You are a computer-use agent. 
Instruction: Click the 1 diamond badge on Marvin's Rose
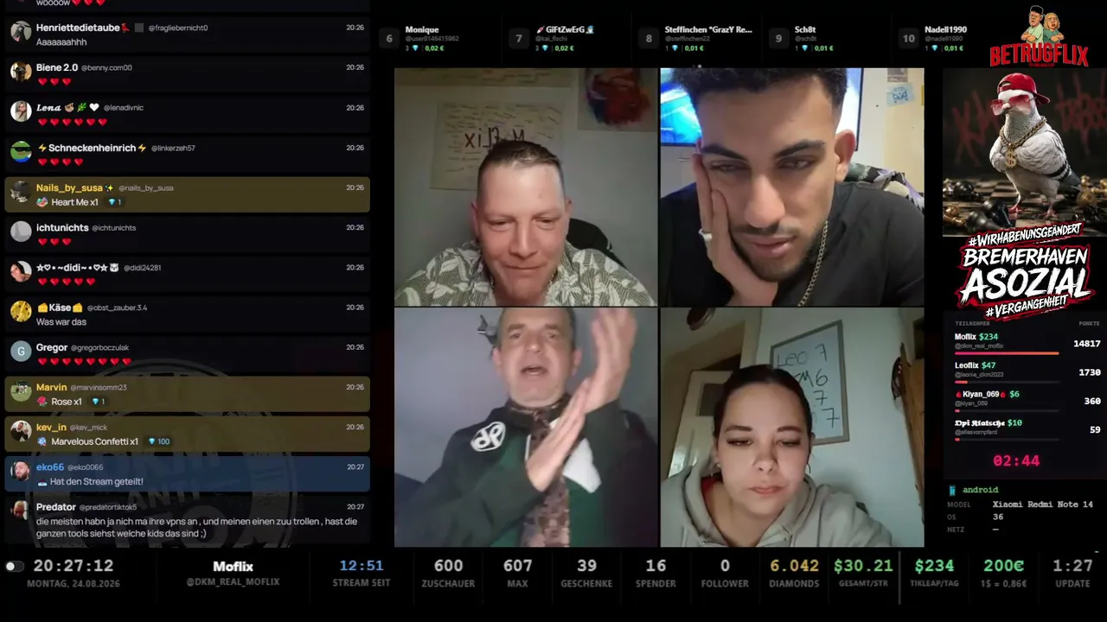point(98,402)
